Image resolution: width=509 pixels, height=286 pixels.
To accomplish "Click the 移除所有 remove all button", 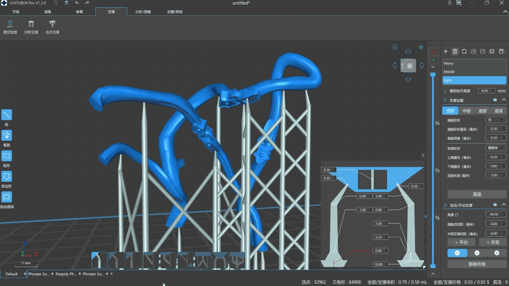I will (477, 264).
